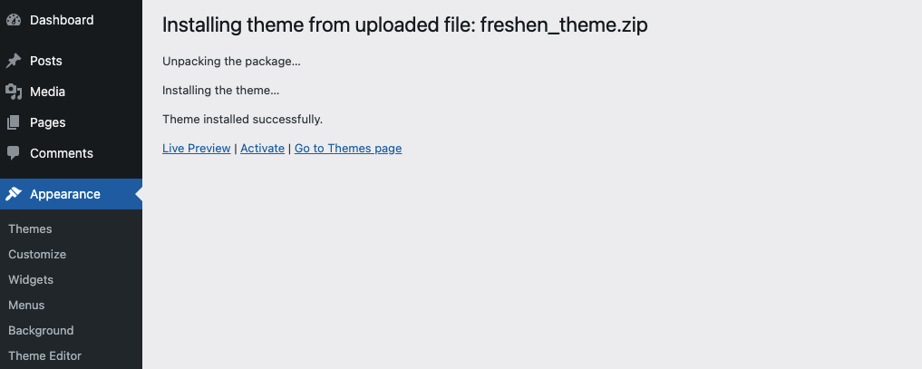Open the Comments menu label

tap(62, 153)
